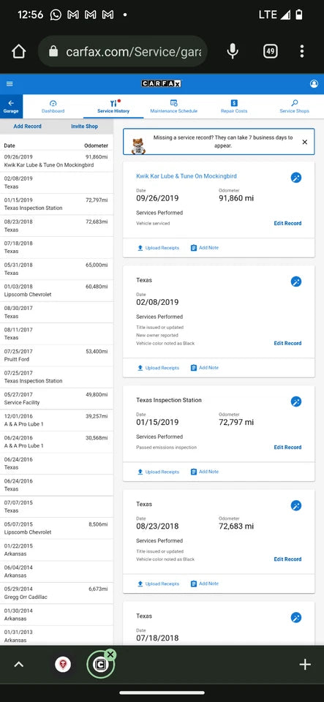
Task: Click the Add Record button
Action: click(x=27, y=127)
